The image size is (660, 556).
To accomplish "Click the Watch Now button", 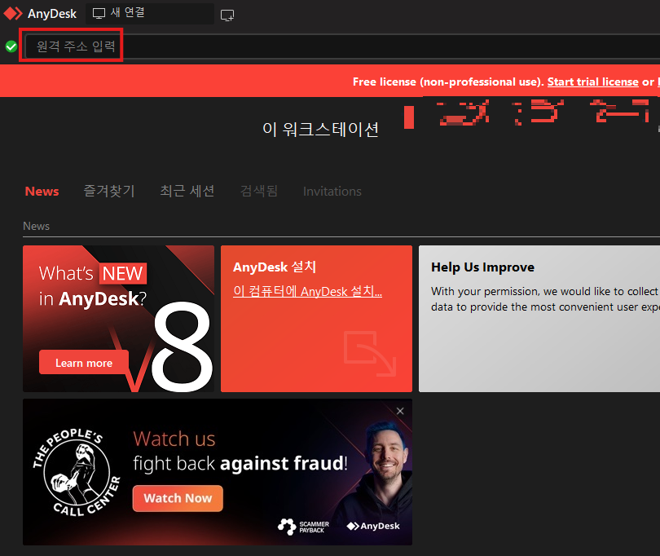I will 178,499.
